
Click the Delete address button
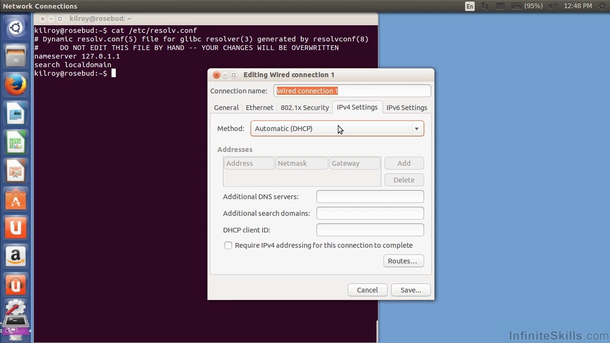(404, 180)
